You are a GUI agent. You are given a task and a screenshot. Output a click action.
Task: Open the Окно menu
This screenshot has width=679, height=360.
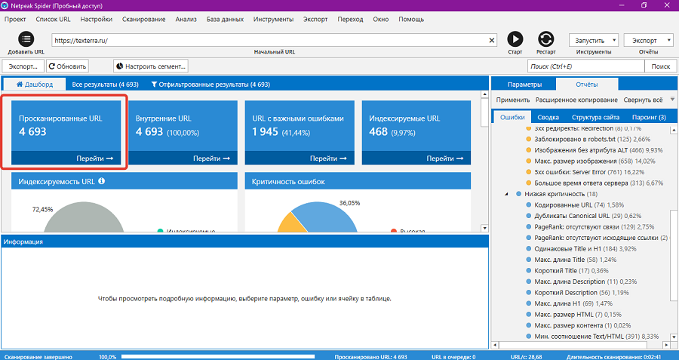[381, 19]
